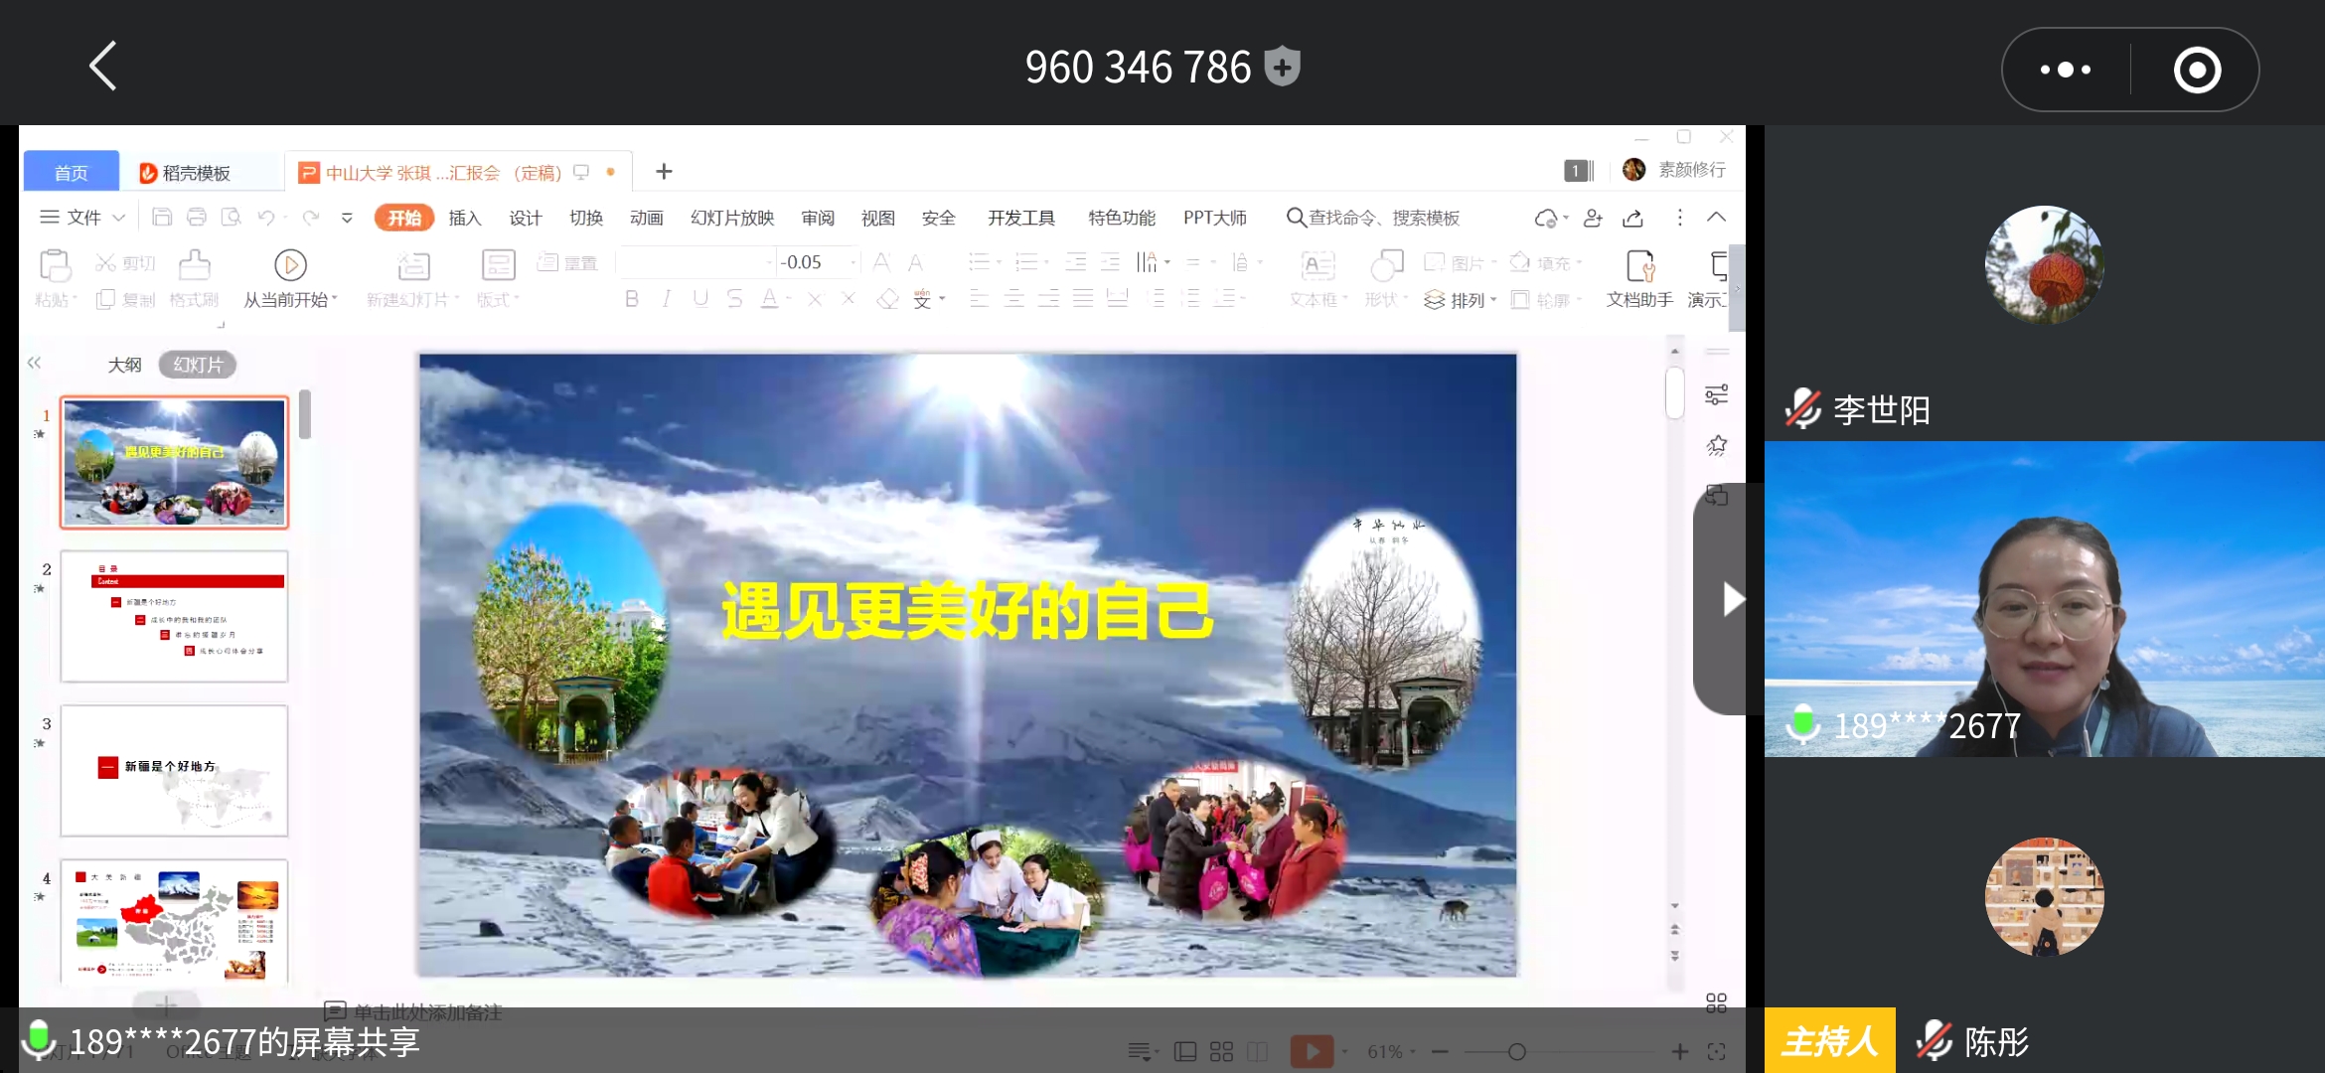
Task: Expand the 文件 menu dropdown arrow
Action: click(119, 218)
